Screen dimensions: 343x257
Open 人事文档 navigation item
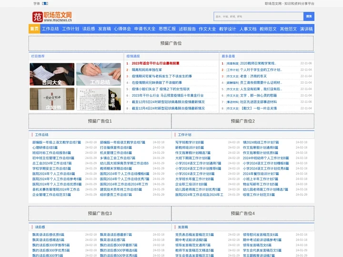point(248,29)
